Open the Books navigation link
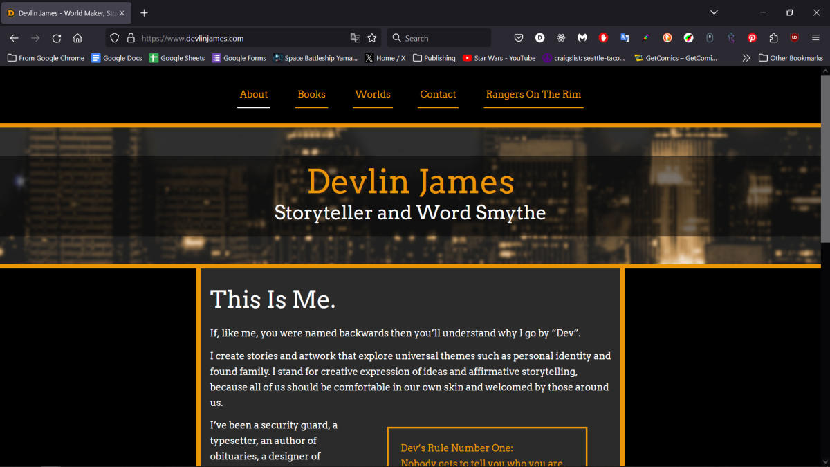Image resolution: width=830 pixels, height=467 pixels. point(311,94)
